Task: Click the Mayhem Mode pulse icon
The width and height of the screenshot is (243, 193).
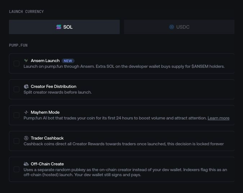Action: click(26, 112)
